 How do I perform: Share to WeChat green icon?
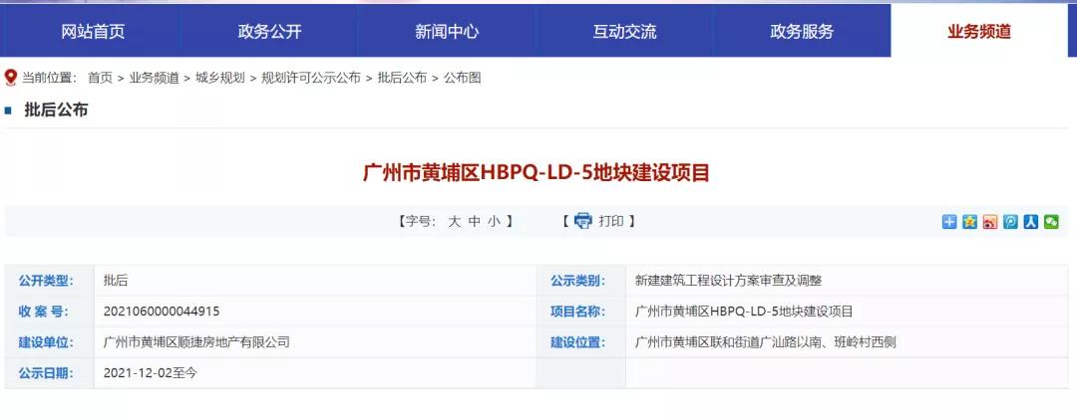pyautogui.click(x=1051, y=221)
